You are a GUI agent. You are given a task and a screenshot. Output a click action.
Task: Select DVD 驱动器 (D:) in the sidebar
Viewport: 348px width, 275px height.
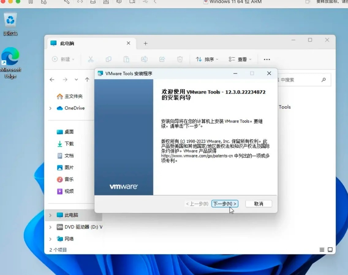point(79,227)
